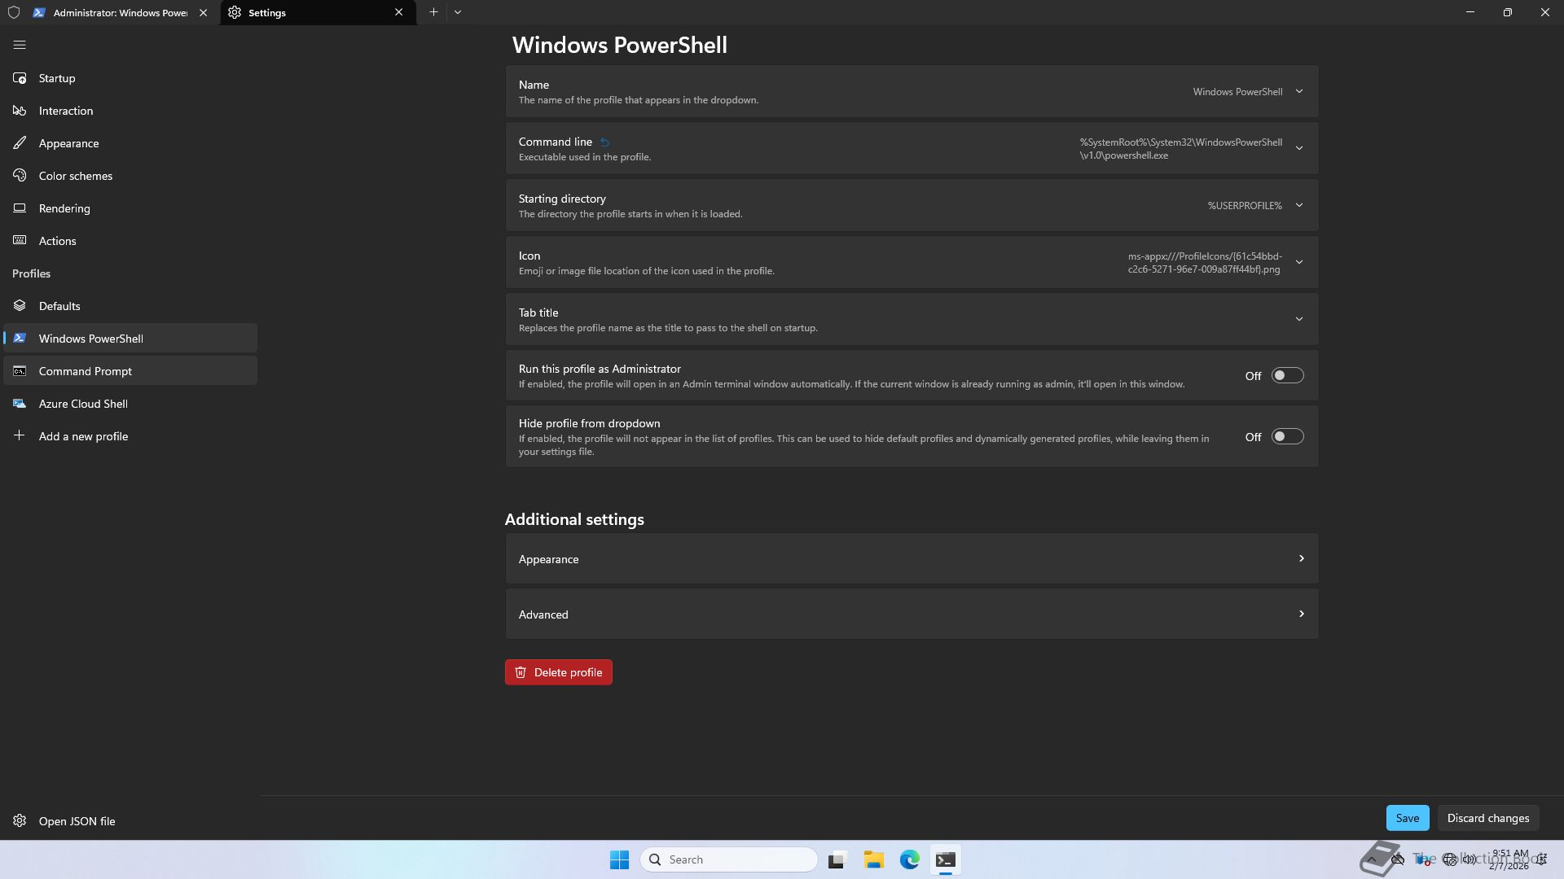Open Actions keyboard settings page
1564x879 pixels.
(57, 241)
